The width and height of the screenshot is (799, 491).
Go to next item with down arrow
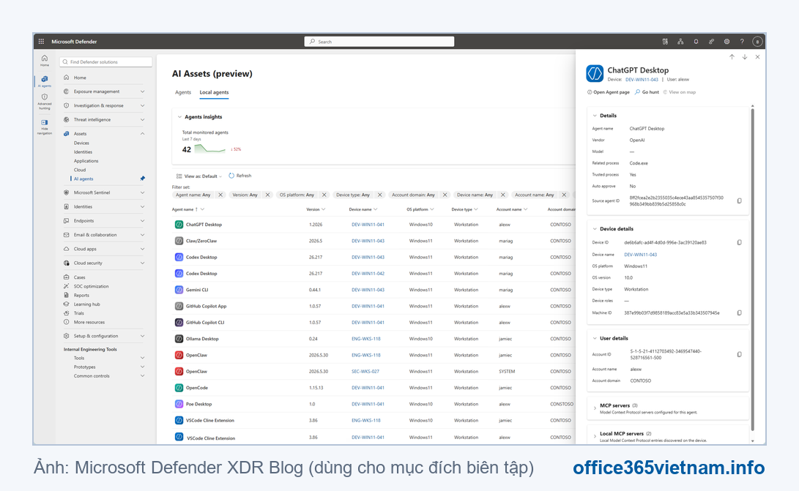click(x=745, y=57)
